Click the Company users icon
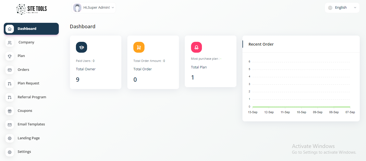Image resolution: width=366 pixels, height=161 pixels. coord(10,43)
